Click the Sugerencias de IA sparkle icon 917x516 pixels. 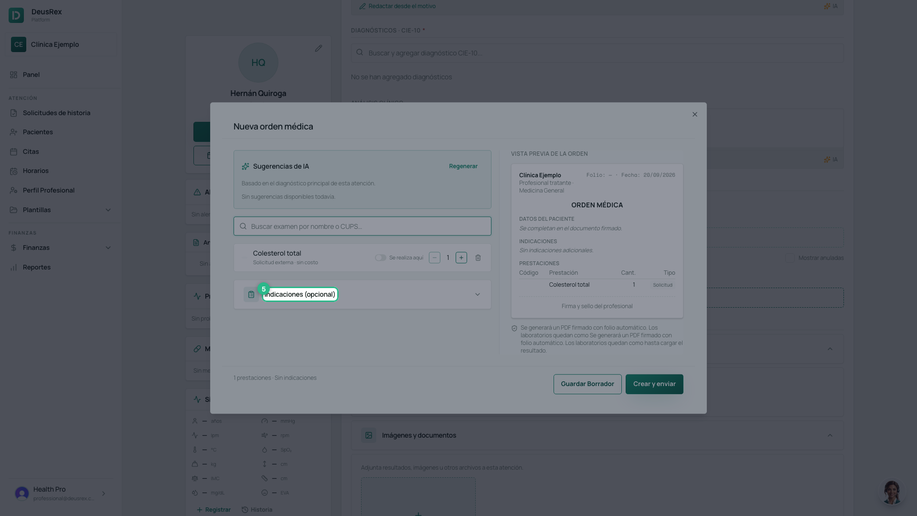click(245, 166)
